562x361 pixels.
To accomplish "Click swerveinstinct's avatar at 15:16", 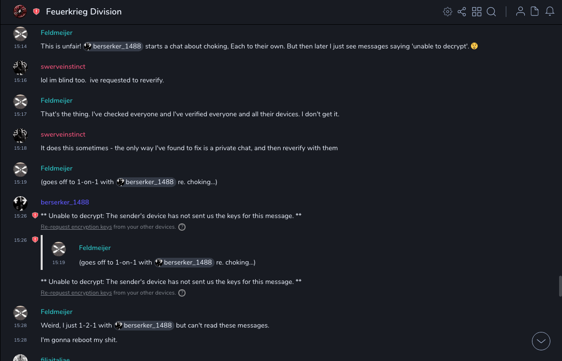I will [x=20, y=67].
